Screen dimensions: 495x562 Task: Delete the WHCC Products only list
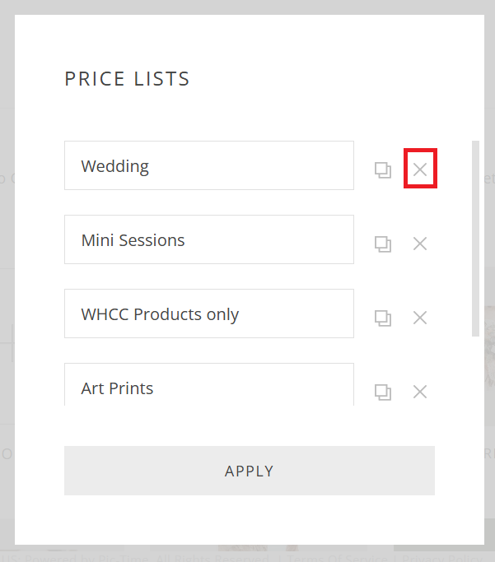[x=420, y=318]
